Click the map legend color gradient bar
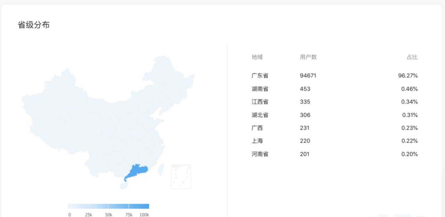 [108, 206]
